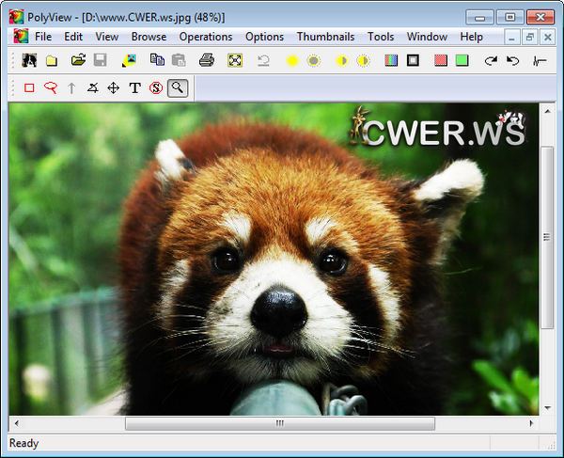This screenshot has width=564, height=458.
Task: Select the crossed triangle tool
Action: click(93, 87)
